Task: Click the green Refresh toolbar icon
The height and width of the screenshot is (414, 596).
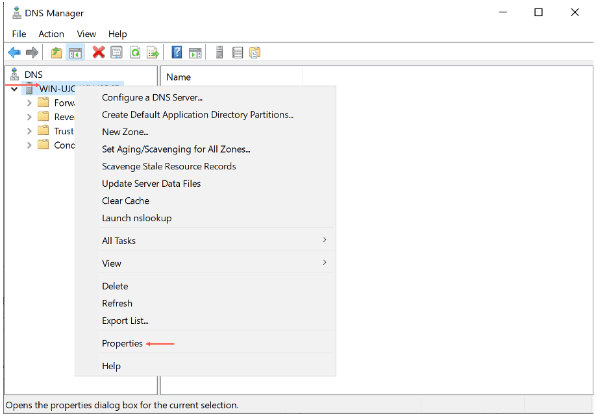Action: 135,53
